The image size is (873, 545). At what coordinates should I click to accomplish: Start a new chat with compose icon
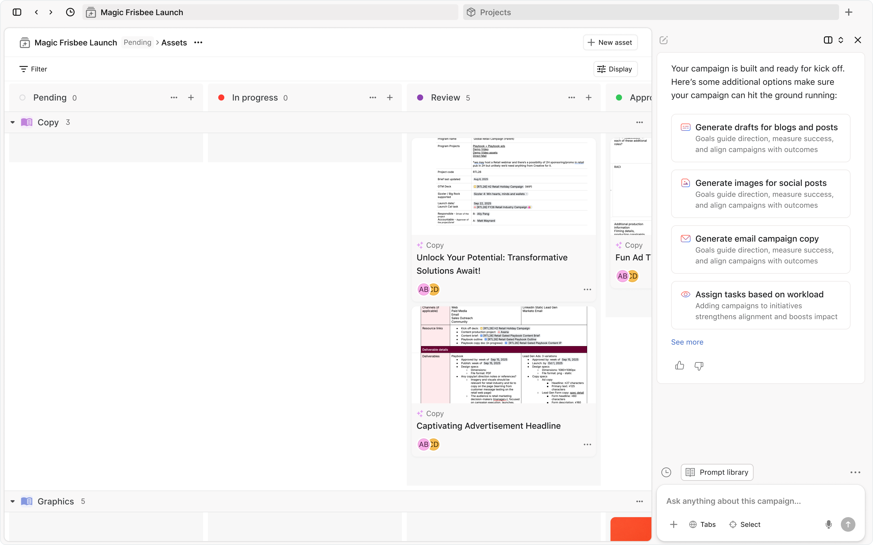click(x=664, y=40)
